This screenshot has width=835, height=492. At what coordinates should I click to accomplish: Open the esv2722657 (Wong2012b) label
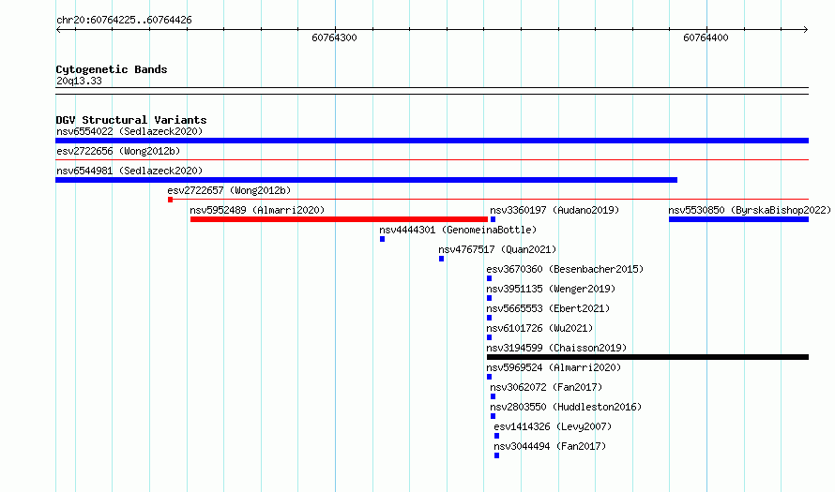coord(229,190)
